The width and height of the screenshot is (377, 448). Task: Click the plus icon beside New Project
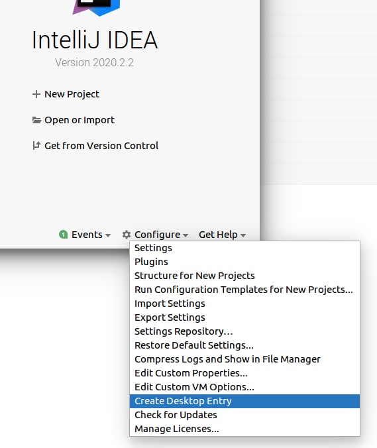point(36,94)
